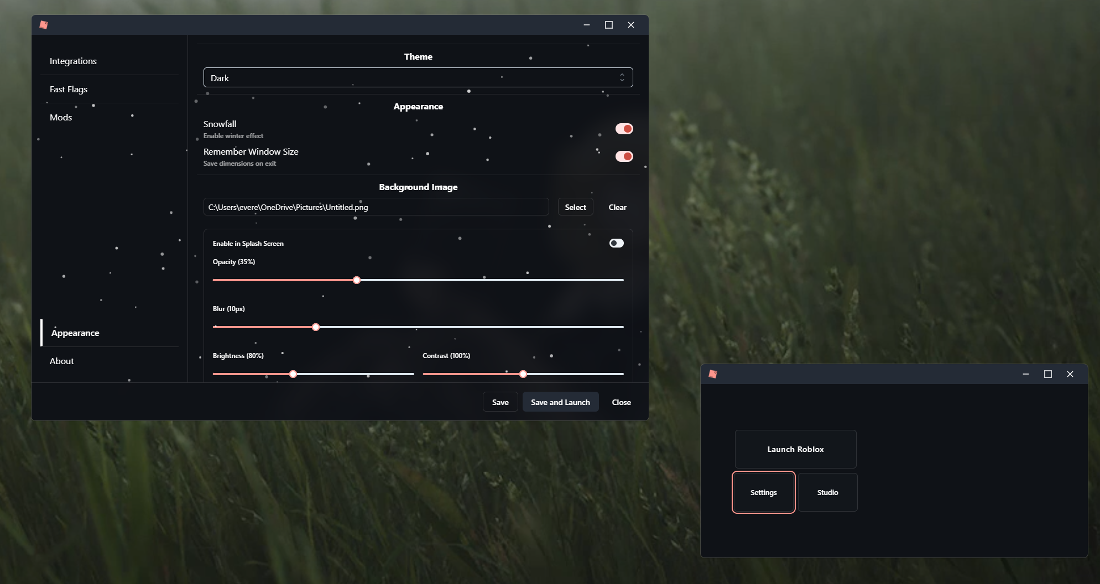Open Settings from the launcher window
This screenshot has width=1100, height=584.
764,492
